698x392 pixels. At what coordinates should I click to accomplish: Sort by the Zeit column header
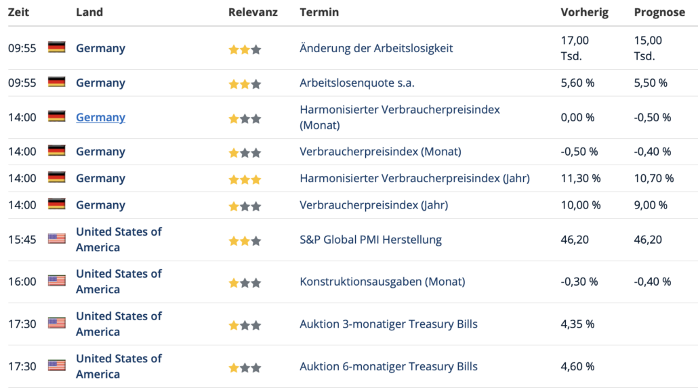coord(19,12)
